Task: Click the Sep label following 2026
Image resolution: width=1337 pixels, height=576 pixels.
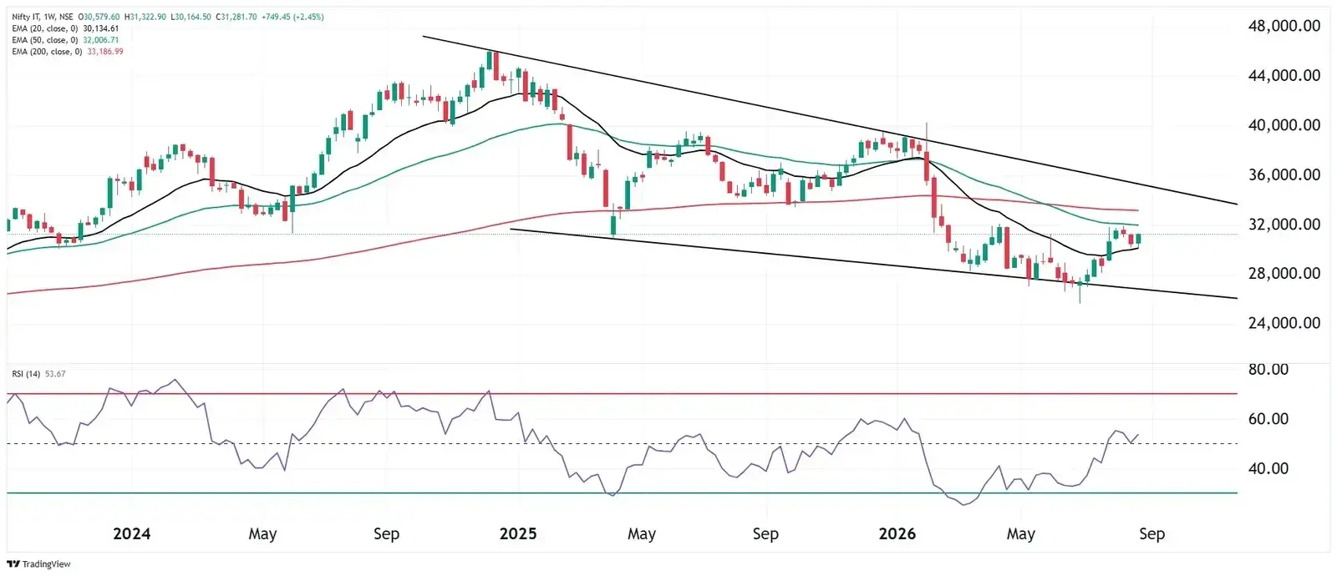Action: 1151,534
